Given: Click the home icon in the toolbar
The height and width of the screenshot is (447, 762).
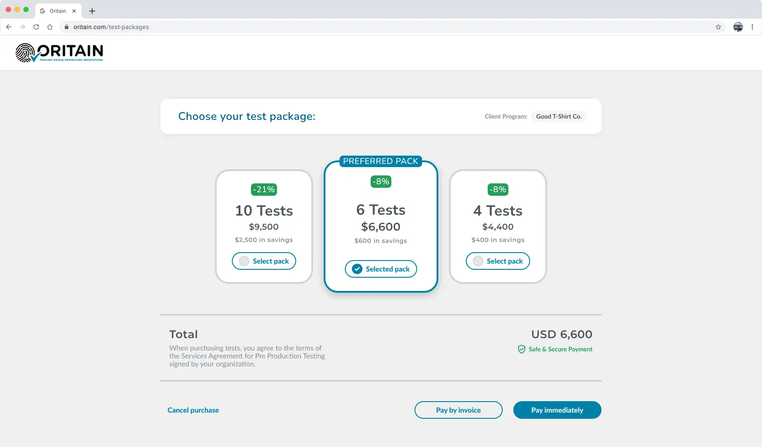Looking at the screenshot, I should click(50, 27).
